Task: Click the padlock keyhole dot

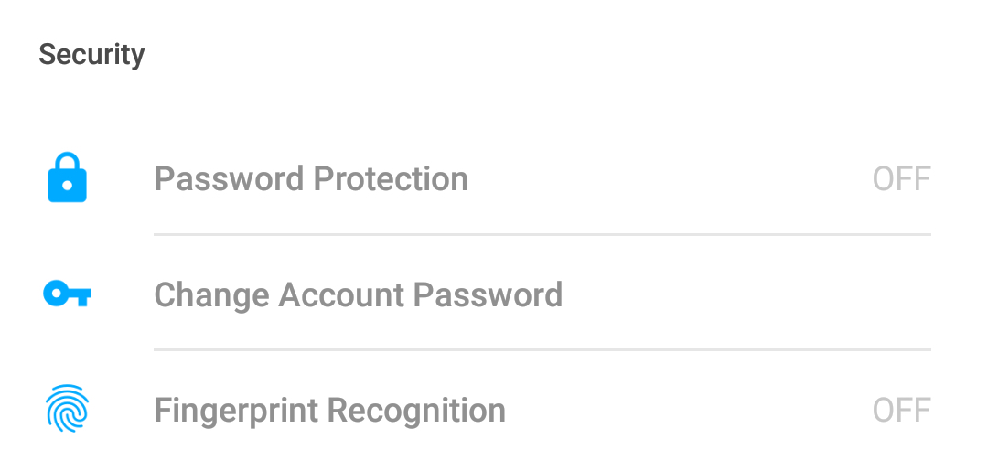Action: [x=68, y=187]
